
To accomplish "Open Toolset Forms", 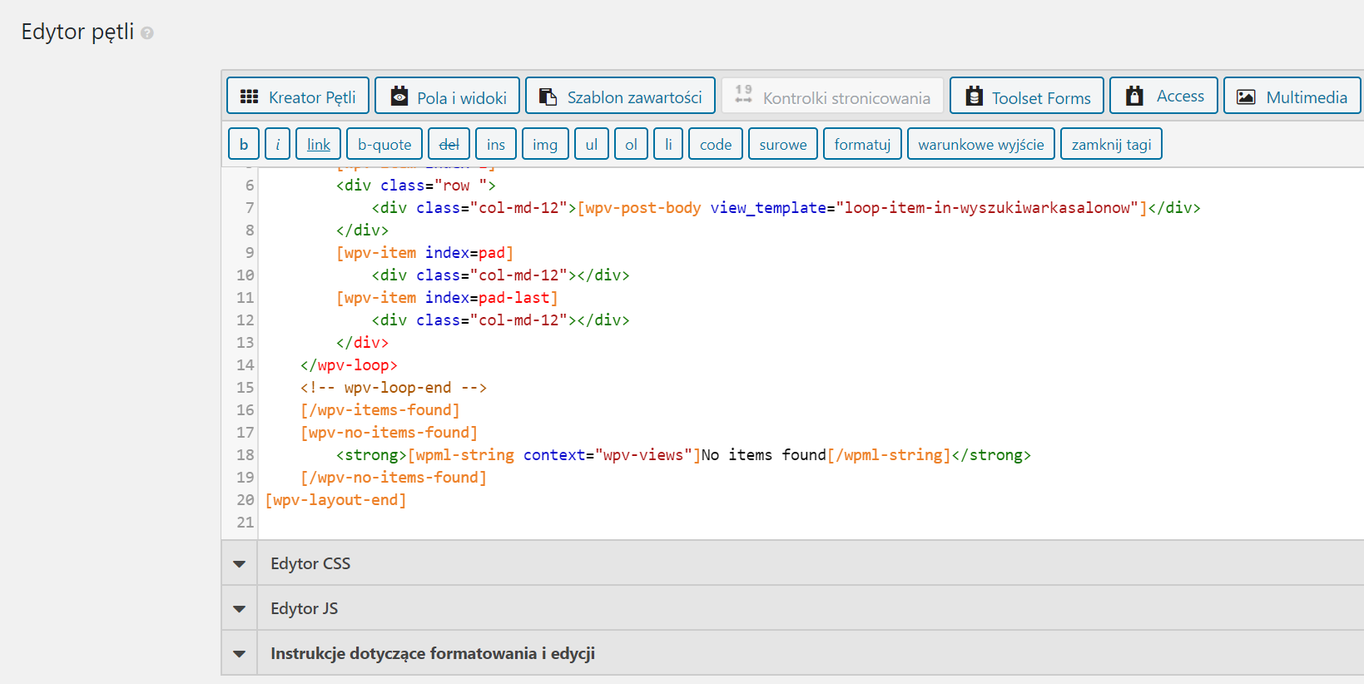I will [x=1027, y=96].
